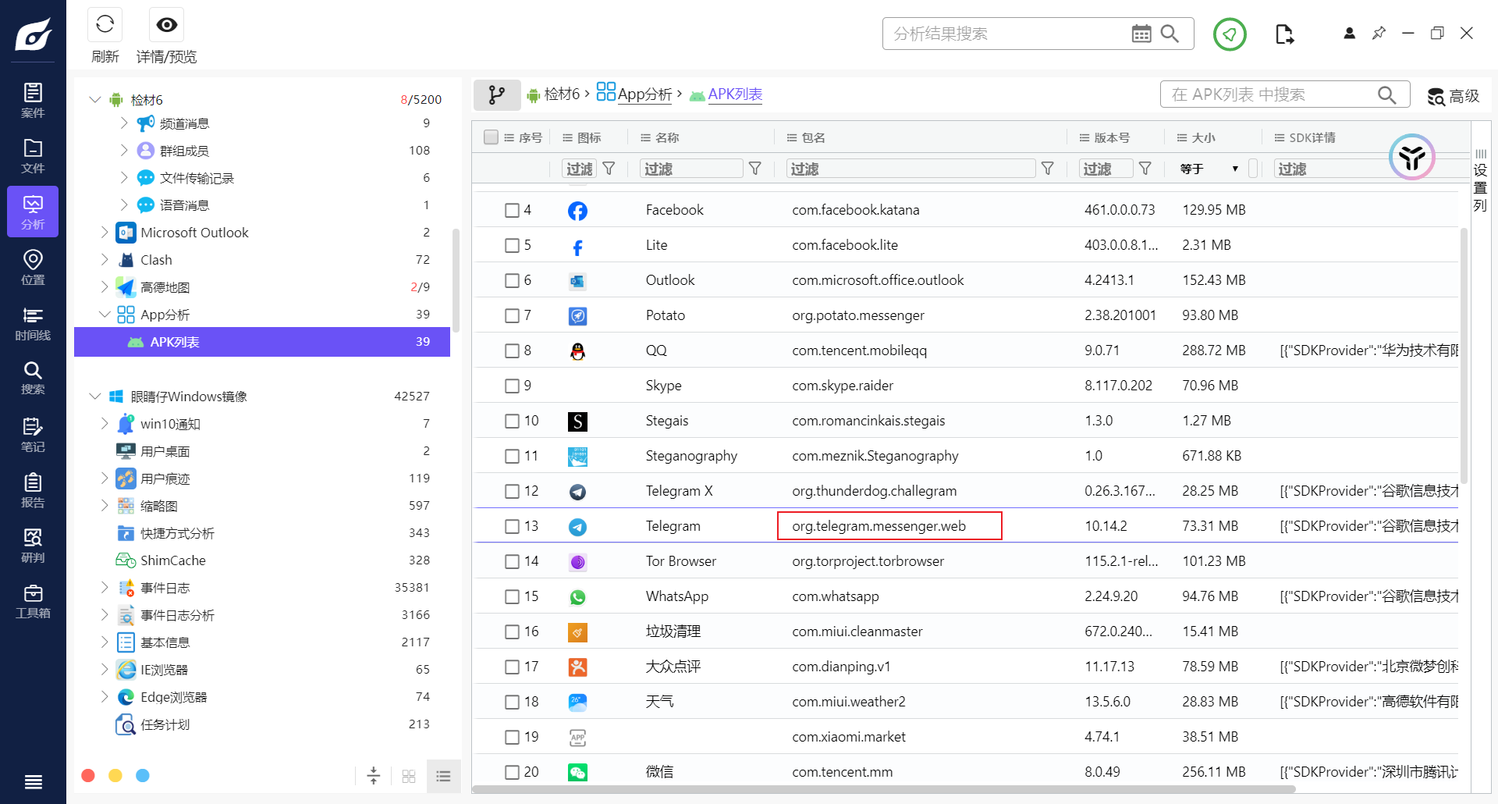Open the 案件 (case) sidebar section
1498x804 pixels.
coord(33,100)
